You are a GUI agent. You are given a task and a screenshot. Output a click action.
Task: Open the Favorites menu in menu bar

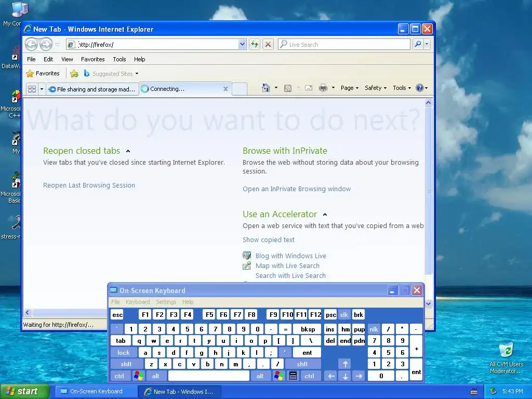pyautogui.click(x=92, y=59)
